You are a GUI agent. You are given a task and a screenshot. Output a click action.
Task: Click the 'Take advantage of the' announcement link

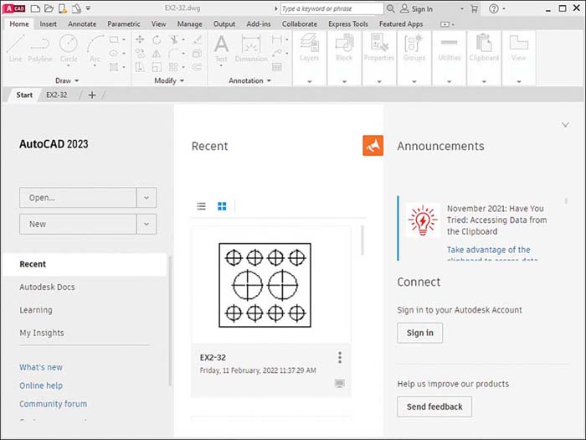(488, 250)
